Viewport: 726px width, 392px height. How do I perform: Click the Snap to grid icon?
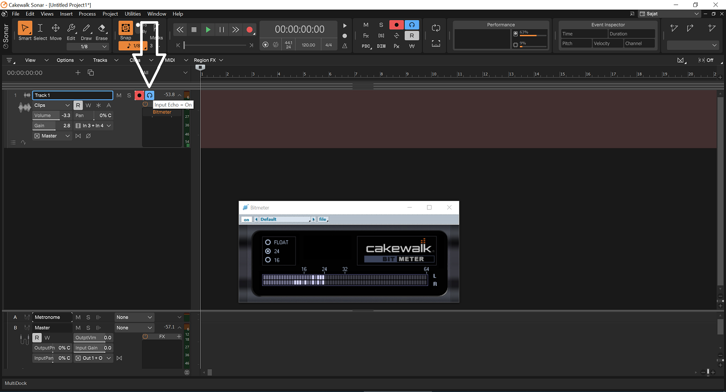(126, 28)
